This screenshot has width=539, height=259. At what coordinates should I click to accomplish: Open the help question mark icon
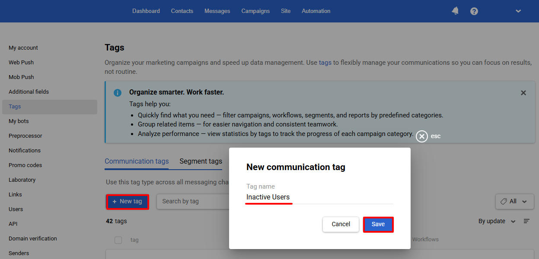(474, 11)
